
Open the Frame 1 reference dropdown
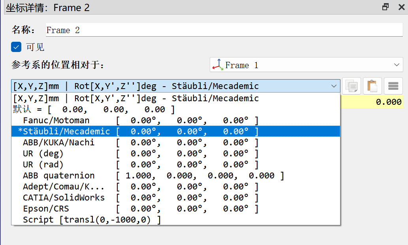306,65
